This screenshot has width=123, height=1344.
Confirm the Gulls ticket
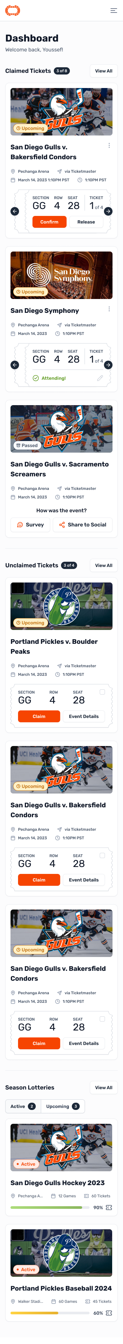coord(49,222)
